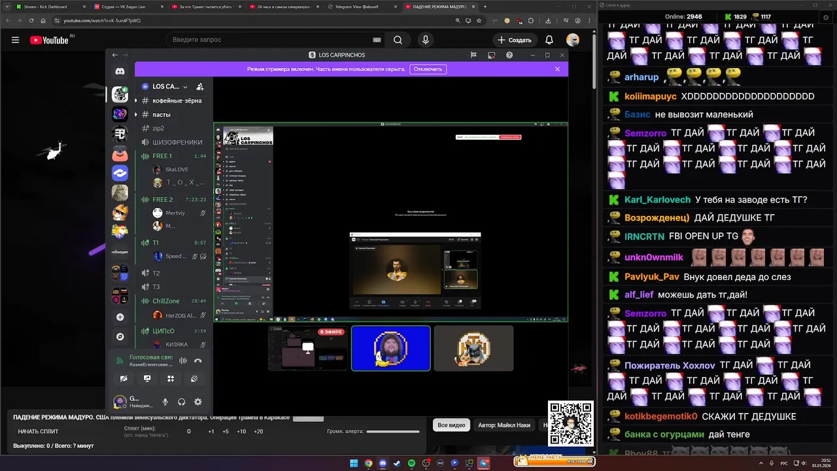
Task: Join ЦИПсО voice channel
Action: 173,331
